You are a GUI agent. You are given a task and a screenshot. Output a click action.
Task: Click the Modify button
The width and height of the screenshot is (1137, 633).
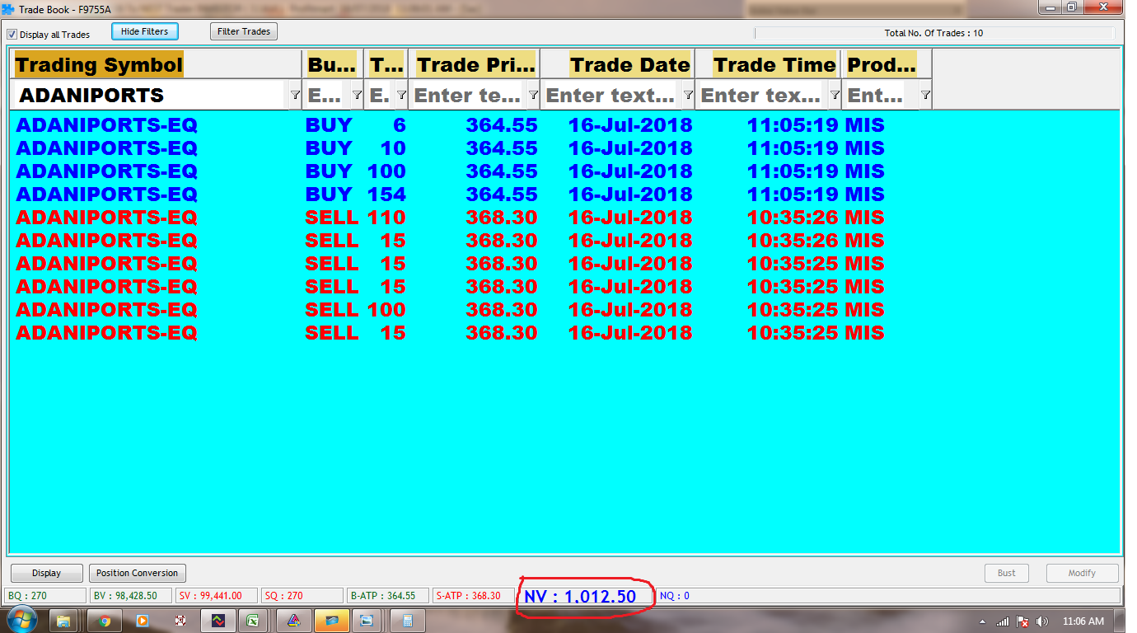(1082, 573)
